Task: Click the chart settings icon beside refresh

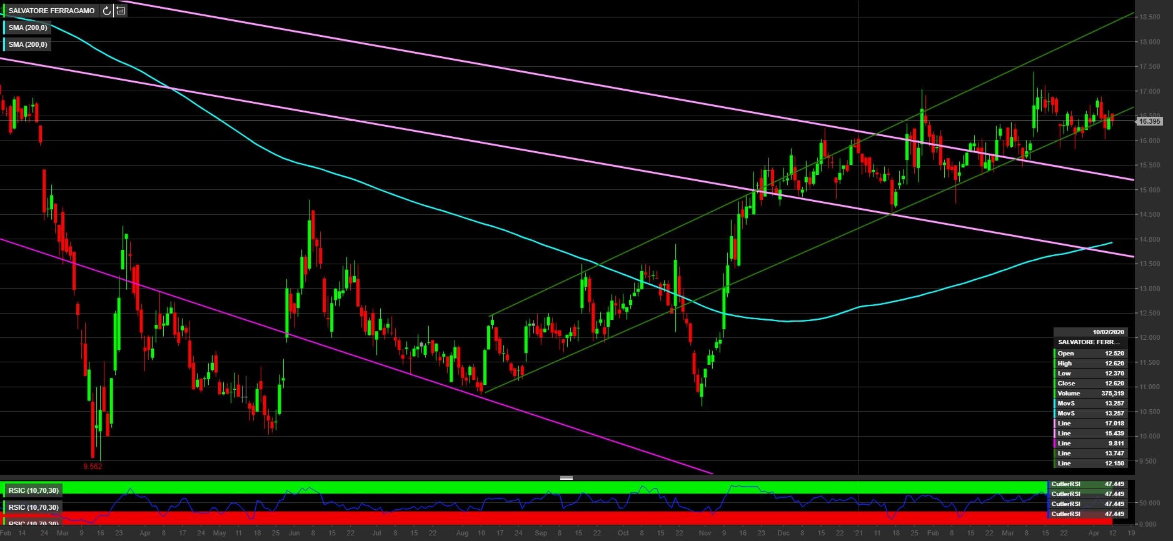Action: 121,11
